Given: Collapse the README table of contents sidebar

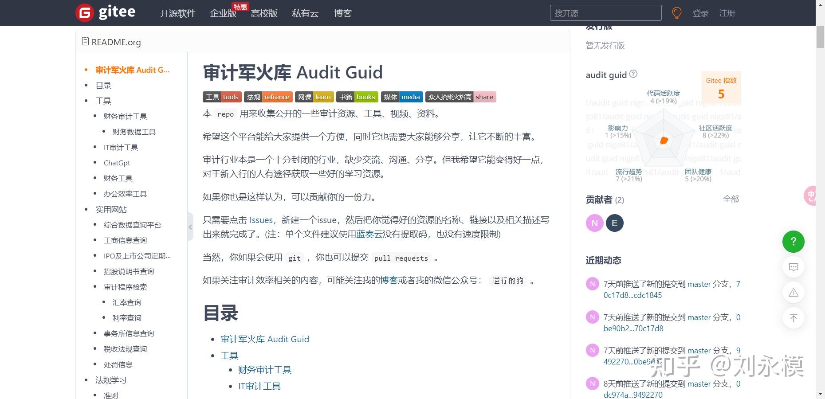Looking at the screenshot, I should (190, 227).
